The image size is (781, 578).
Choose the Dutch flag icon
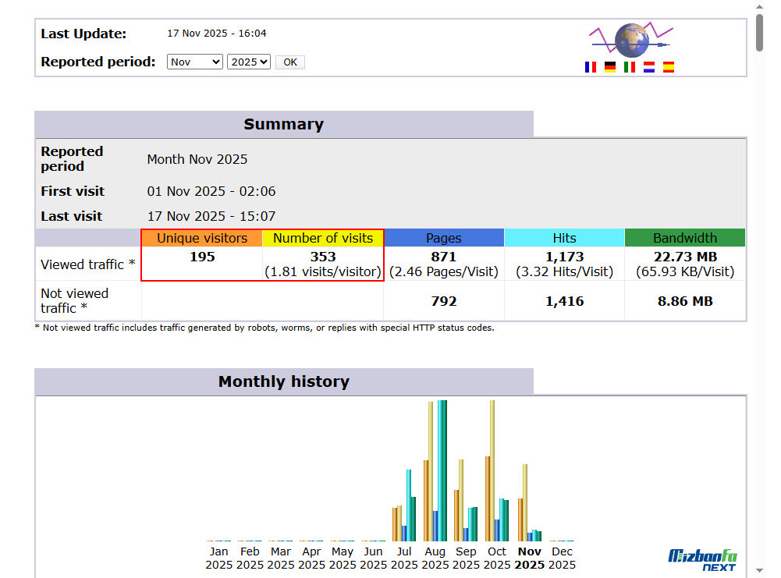[648, 67]
